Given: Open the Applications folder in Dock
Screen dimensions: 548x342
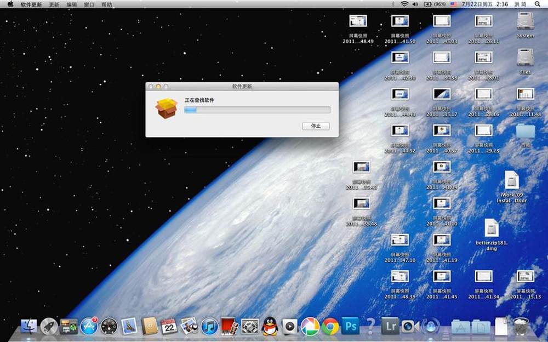Looking at the screenshot, I should [461, 327].
